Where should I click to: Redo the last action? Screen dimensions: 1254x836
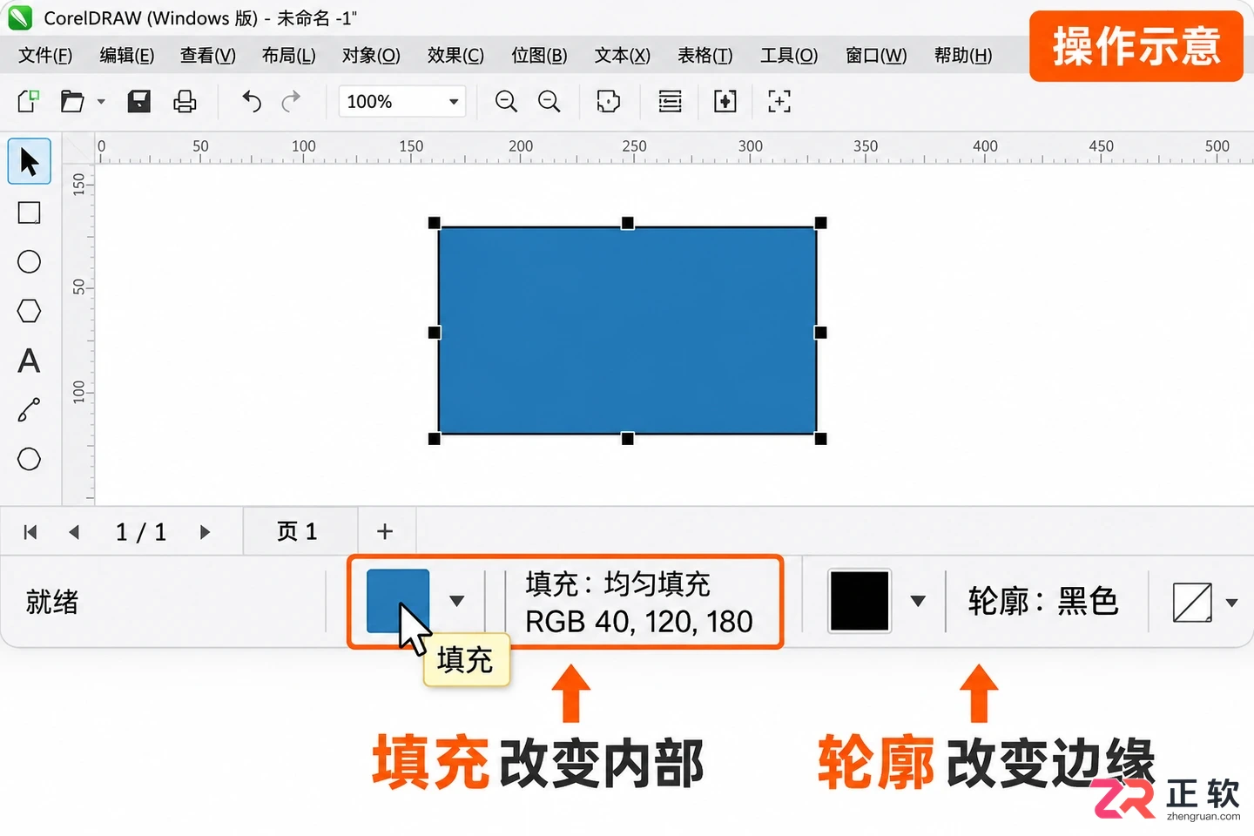pos(291,102)
